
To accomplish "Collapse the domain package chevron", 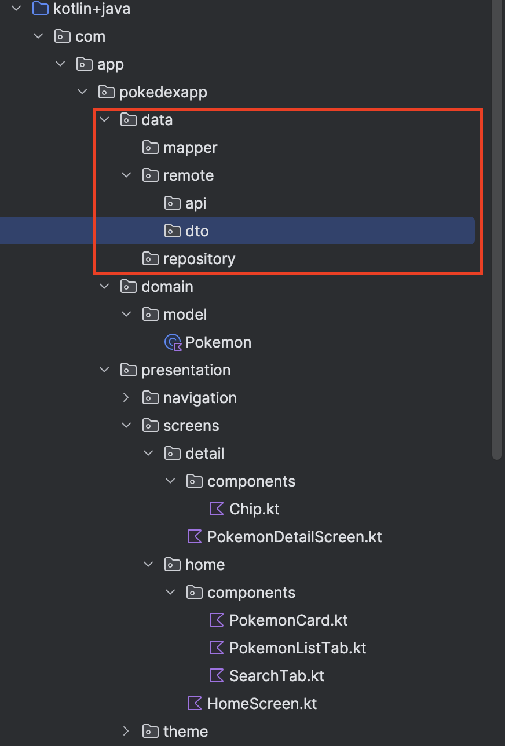I will 105,287.
